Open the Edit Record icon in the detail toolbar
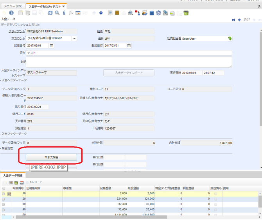The width and height of the screenshot is (262, 220). point(11,183)
